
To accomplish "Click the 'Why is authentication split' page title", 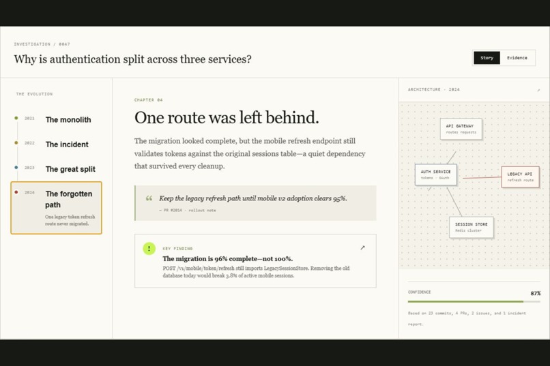I will pyautogui.click(x=132, y=59).
